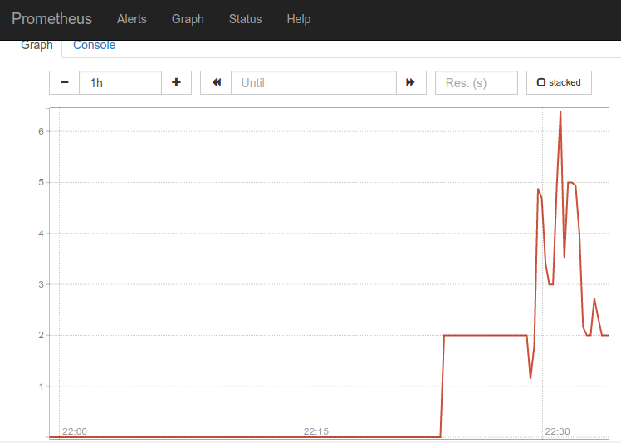Select the Graph tab below navbar
This screenshot has height=443, width=621.
pyautogui.click(x=37, y=45)
